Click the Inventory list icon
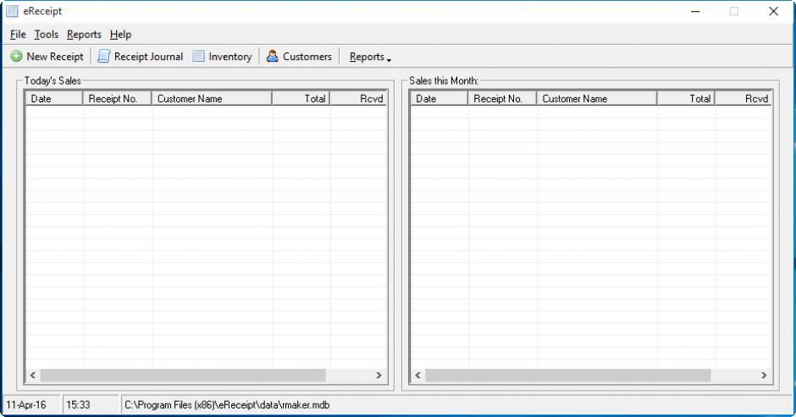 pos(198,57)
